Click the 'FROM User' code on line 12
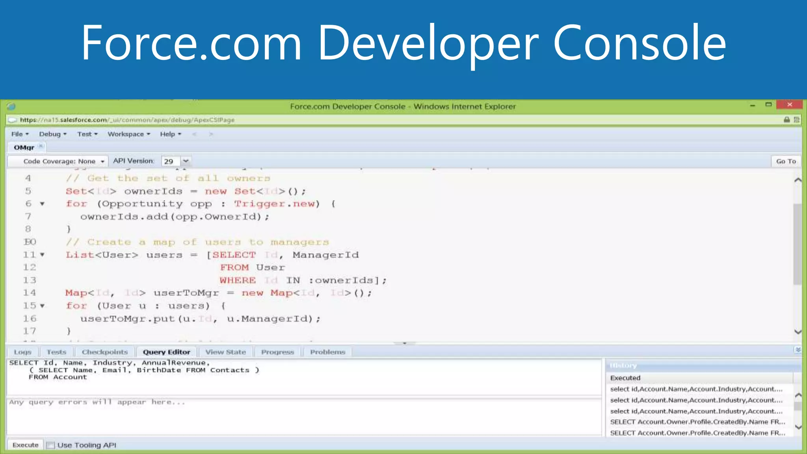The height and width of the screenshot is (454, 807). (x=252, y=268)
